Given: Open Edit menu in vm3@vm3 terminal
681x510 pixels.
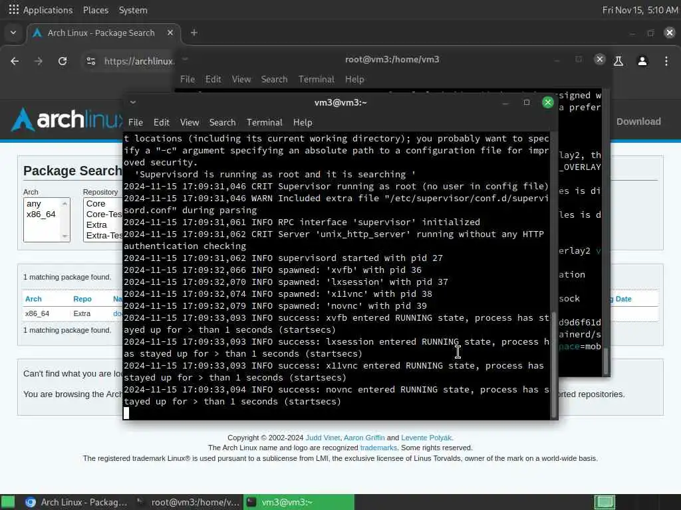Looking at the screenshot, I should tap(161, 122).
